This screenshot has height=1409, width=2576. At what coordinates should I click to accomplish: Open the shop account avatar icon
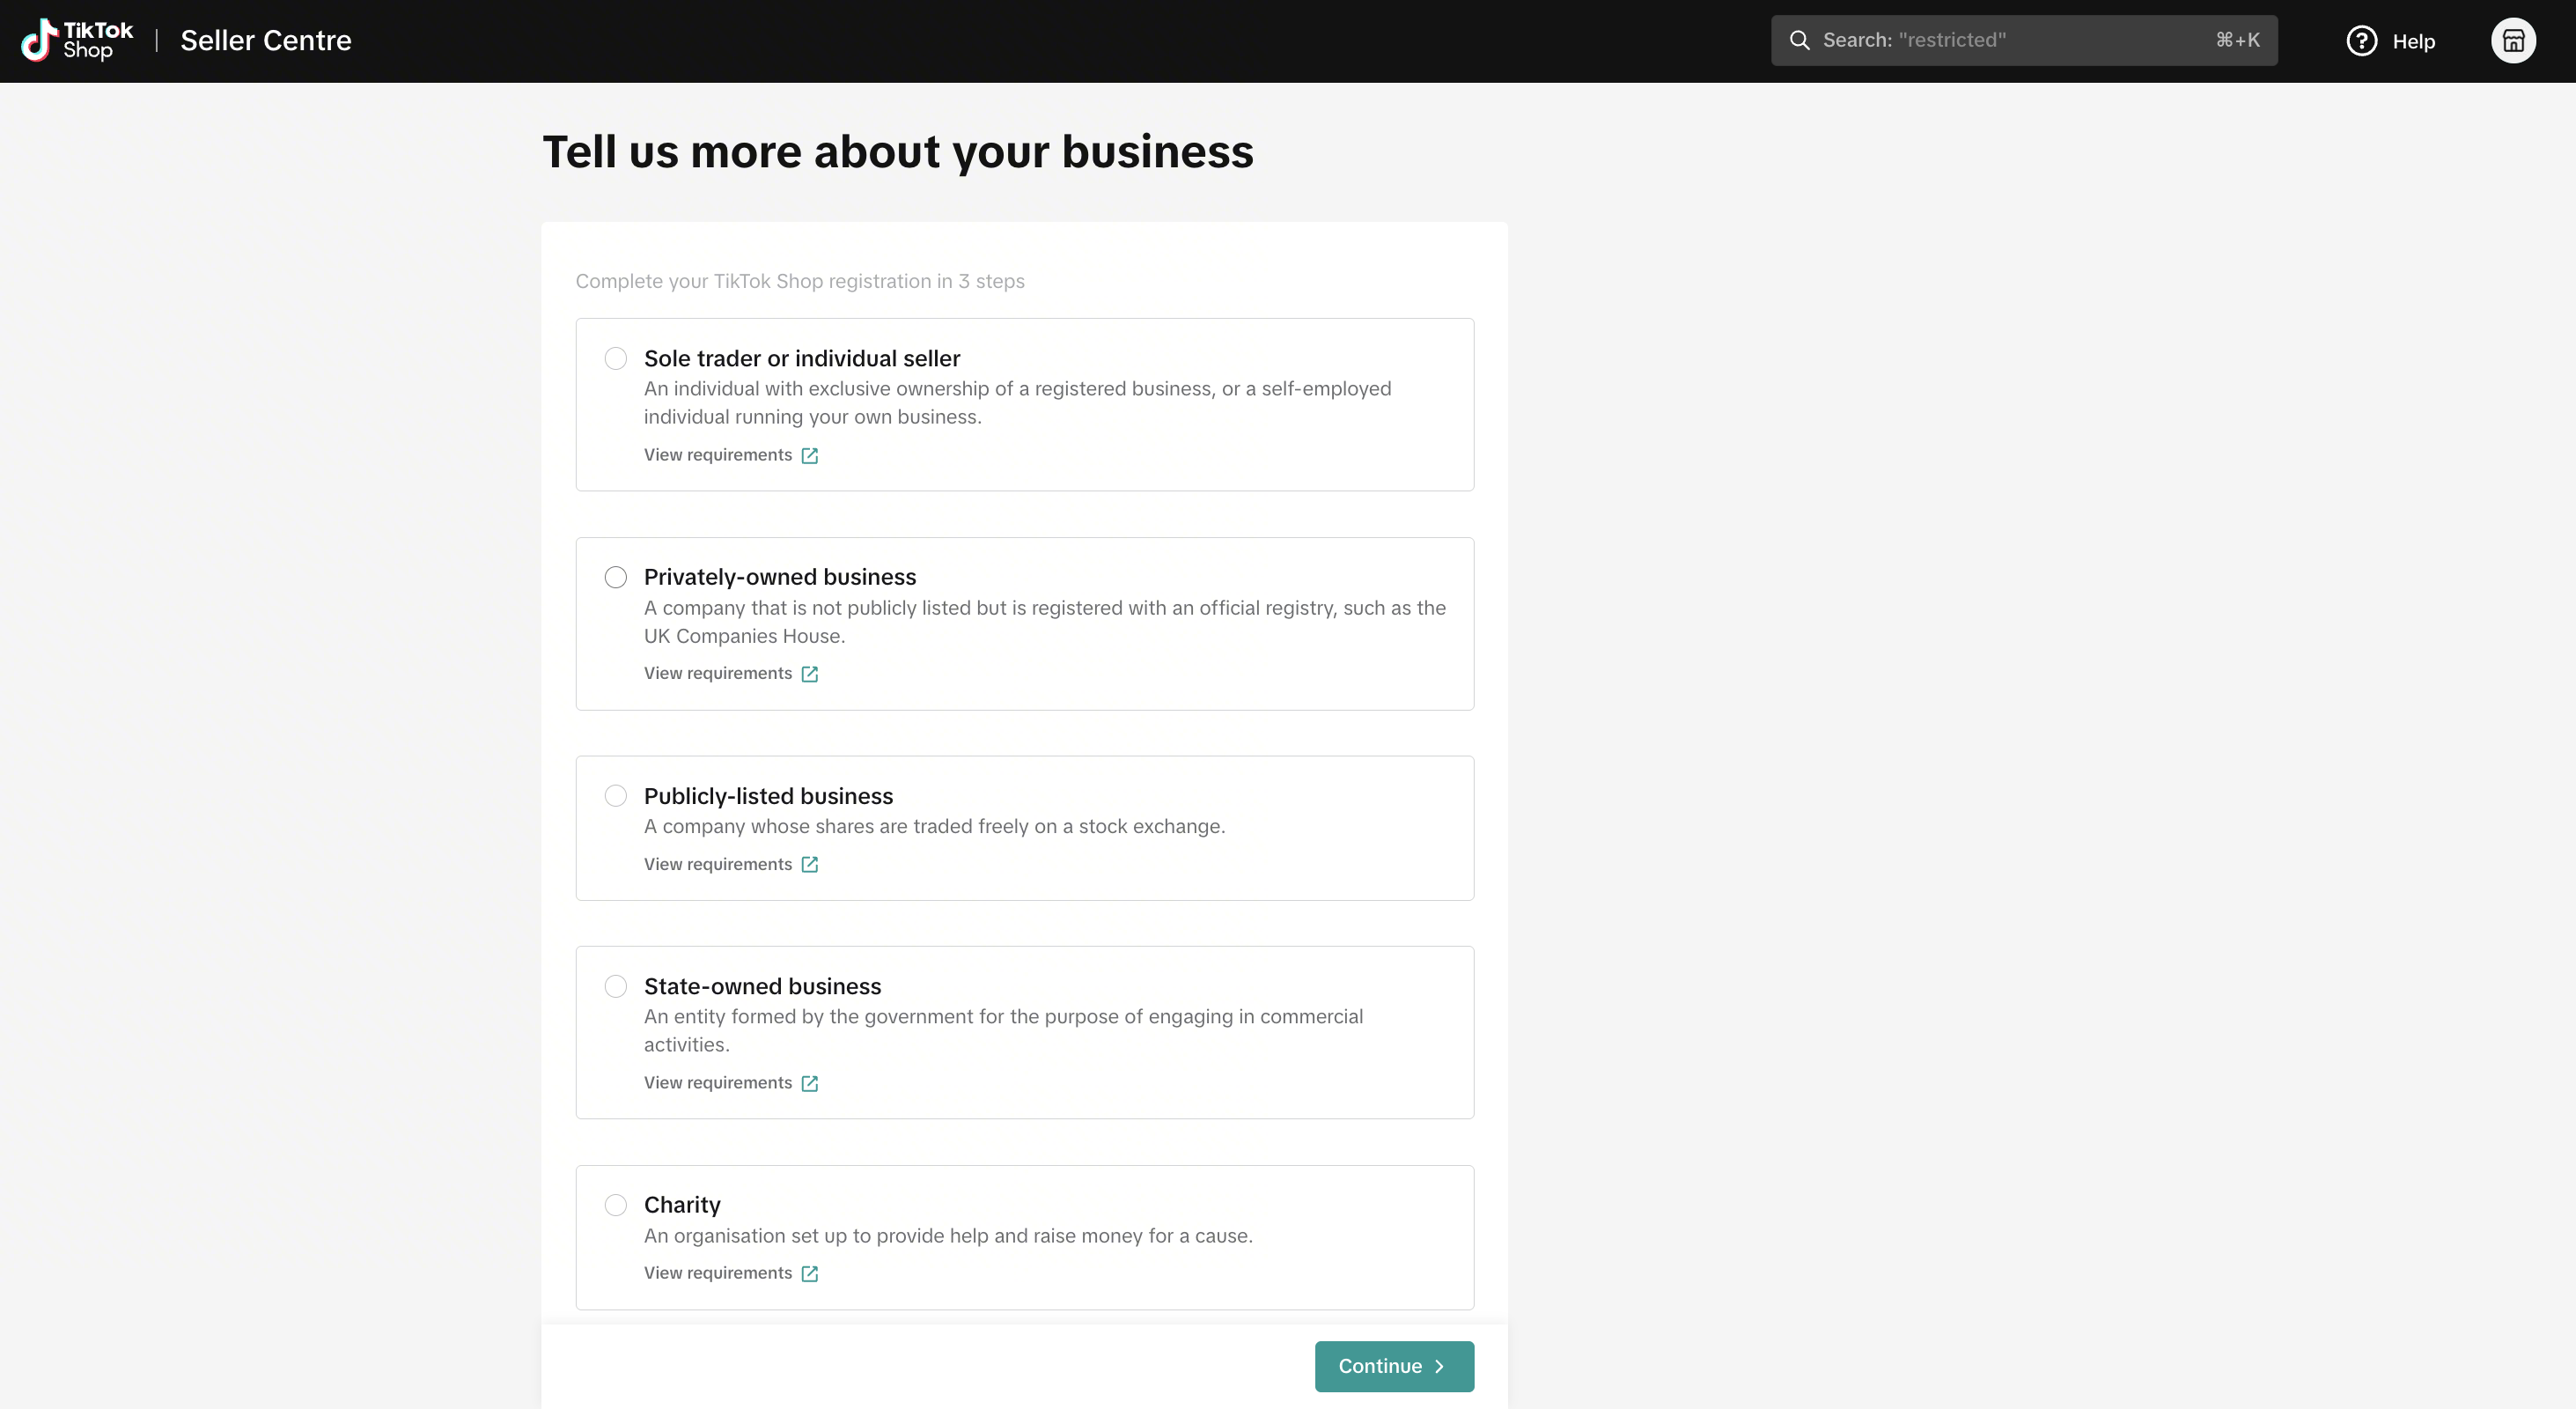(2513, 41)
